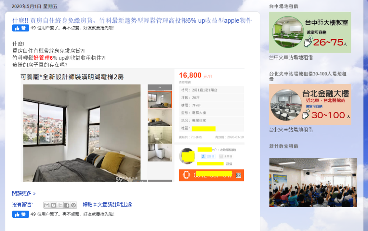Select the bathroom photo thumbnail
The width and height of the screenshot is (368, 231).
tap(160, 135)
